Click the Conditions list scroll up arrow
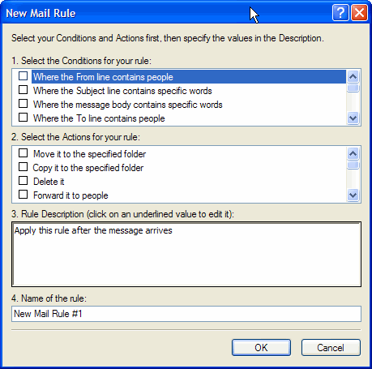This screenshot has width=372, height=369. [x=353, y=77]
